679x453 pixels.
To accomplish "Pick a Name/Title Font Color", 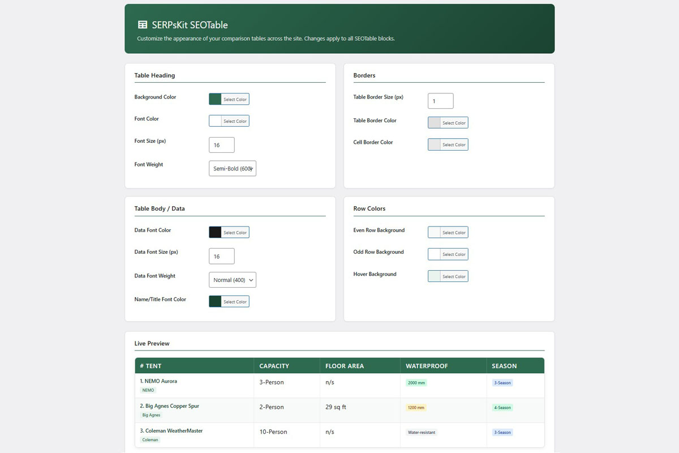I will [229, 301].
